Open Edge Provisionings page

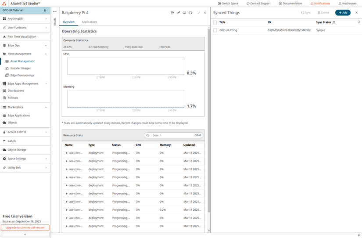[x=22, y=76]
